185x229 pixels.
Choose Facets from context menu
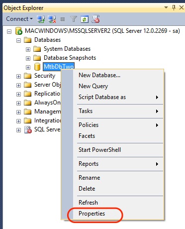coord(118,136)
